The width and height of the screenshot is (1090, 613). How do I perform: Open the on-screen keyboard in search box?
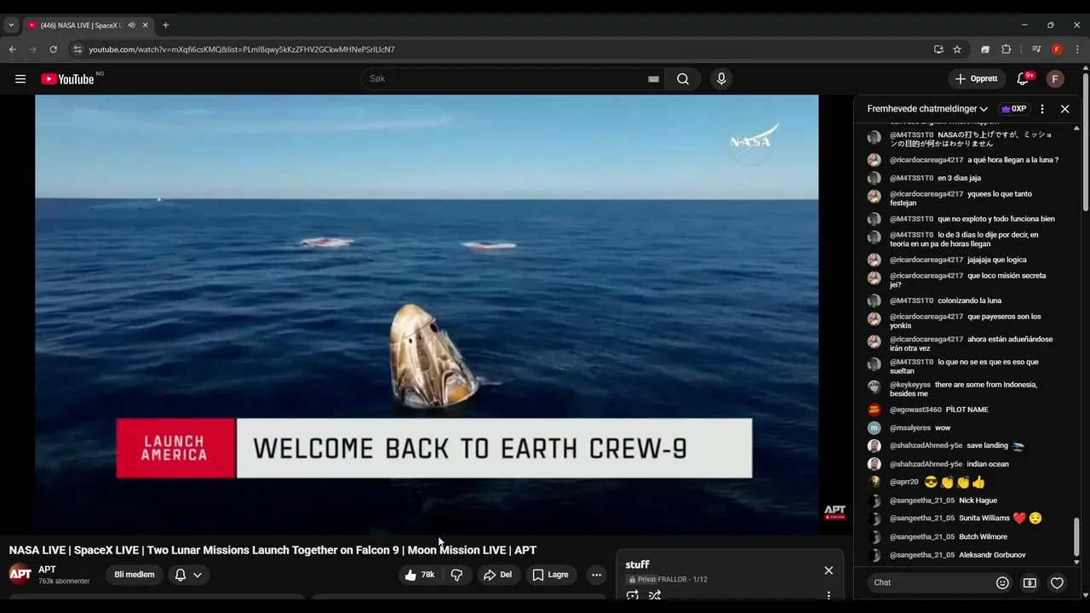pyautogui.click(x=653, y=79)
